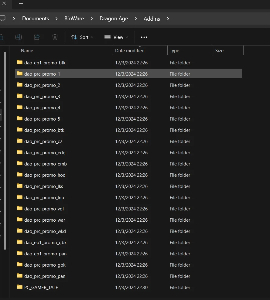Click the folder icon of dao_prc_promo_wkd

click(x=20, y=231)
